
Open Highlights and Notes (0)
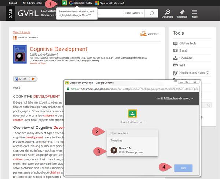point(194,73)
